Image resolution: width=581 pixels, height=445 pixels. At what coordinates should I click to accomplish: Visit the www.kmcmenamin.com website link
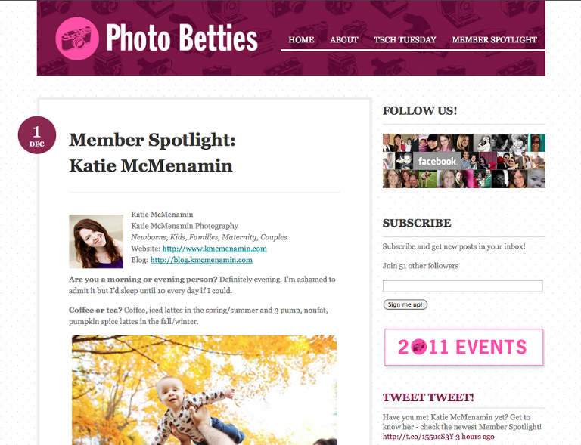214,249
